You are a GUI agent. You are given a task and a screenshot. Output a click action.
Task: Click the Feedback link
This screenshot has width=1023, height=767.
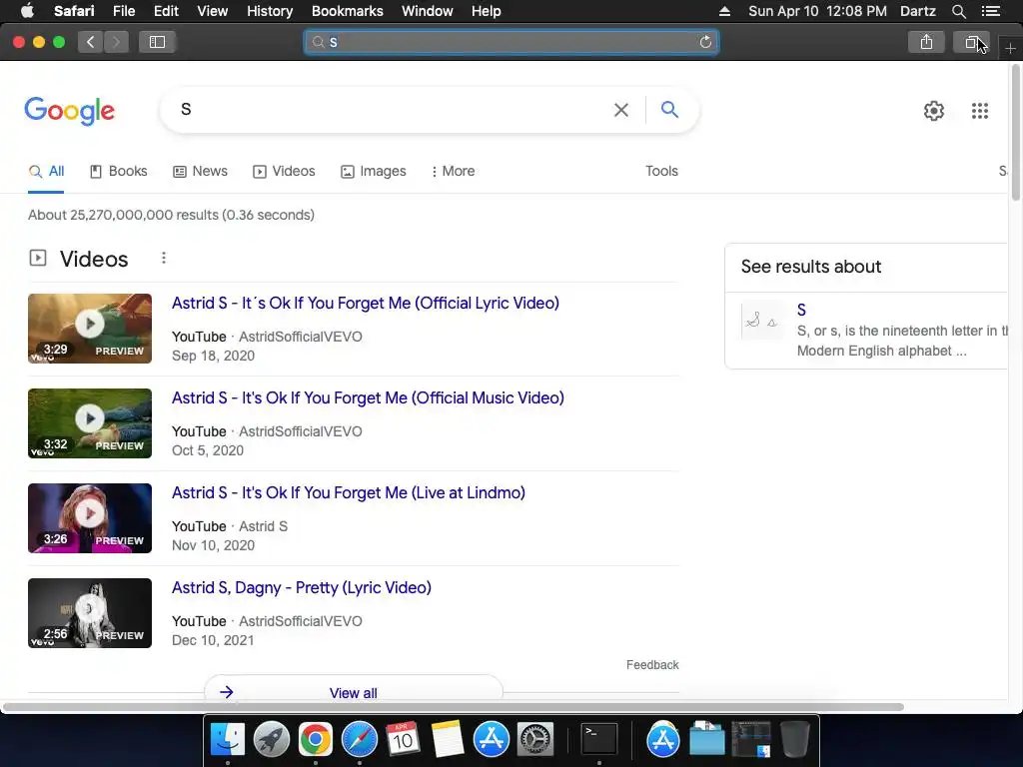(652, 664)
